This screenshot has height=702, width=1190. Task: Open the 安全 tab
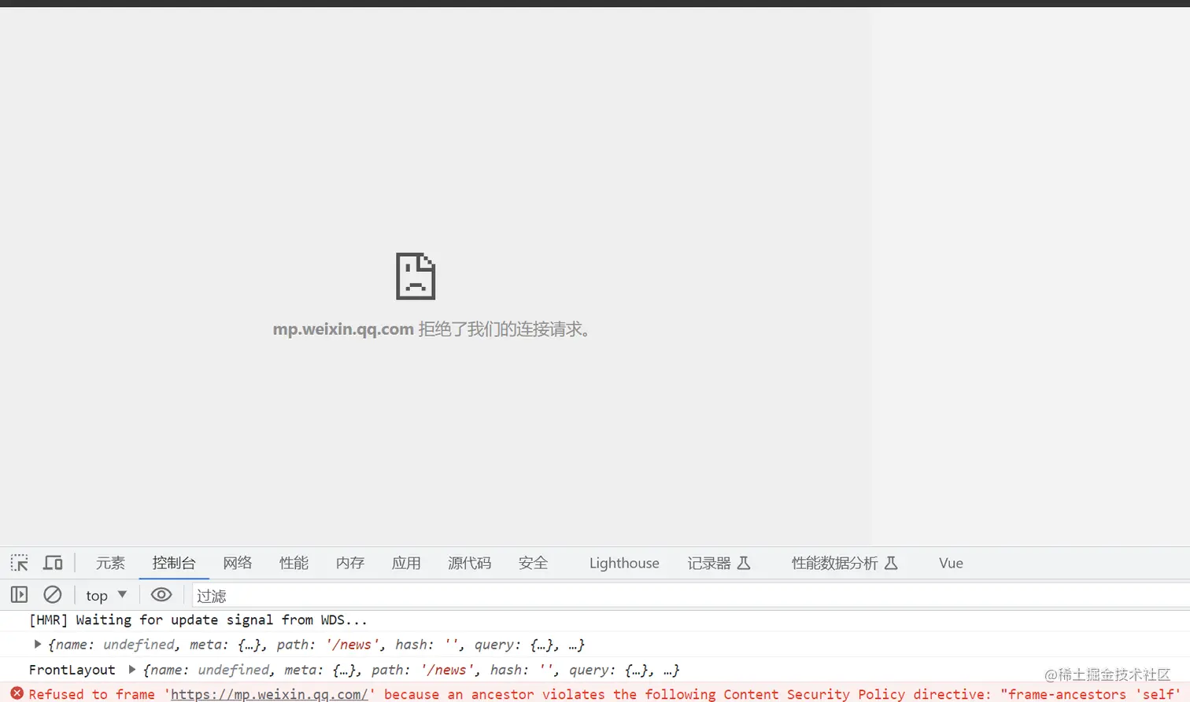coord(533,563)
